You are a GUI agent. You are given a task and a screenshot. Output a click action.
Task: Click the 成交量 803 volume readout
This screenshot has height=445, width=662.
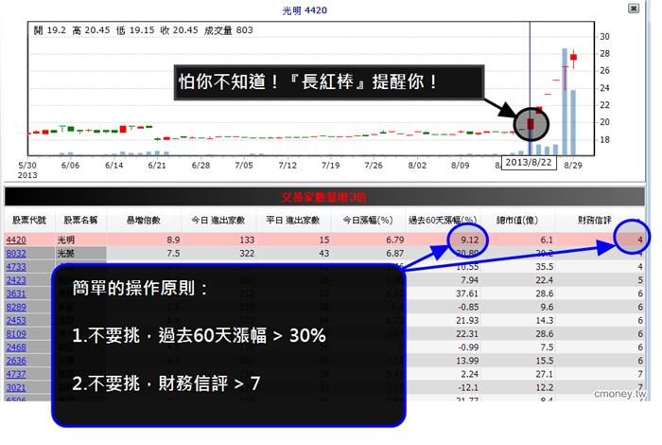pos(229,30)
